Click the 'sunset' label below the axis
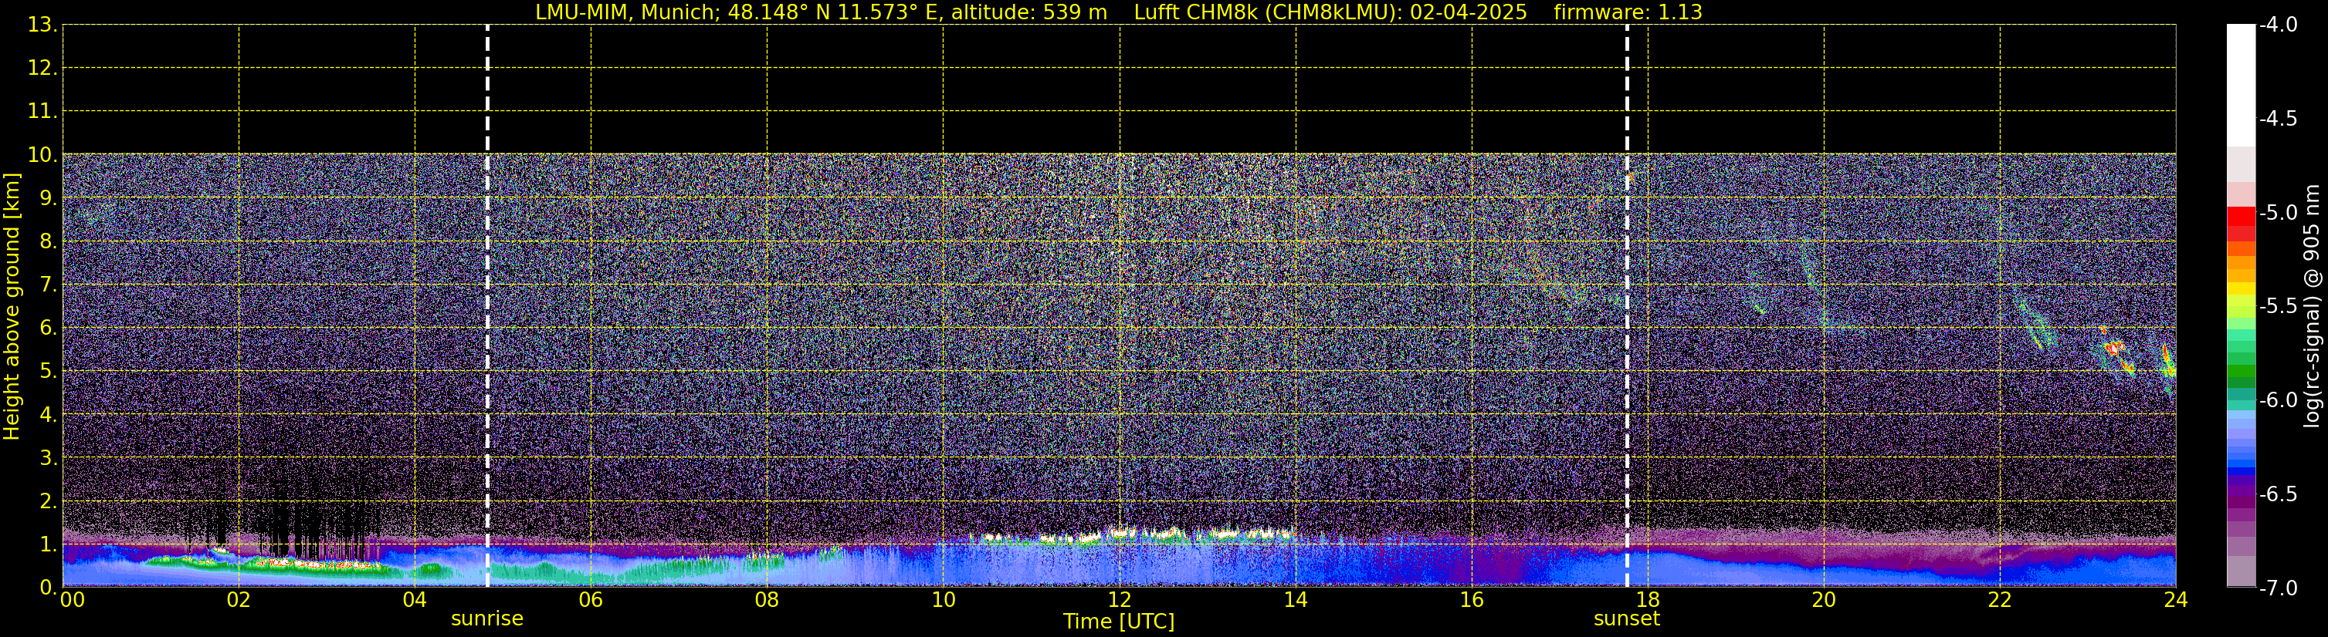 (x=1627, y=619)
